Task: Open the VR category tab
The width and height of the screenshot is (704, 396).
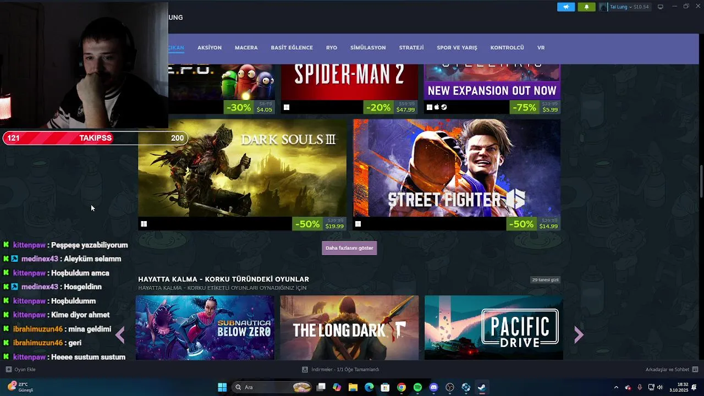Action: (x=541, y=48)
